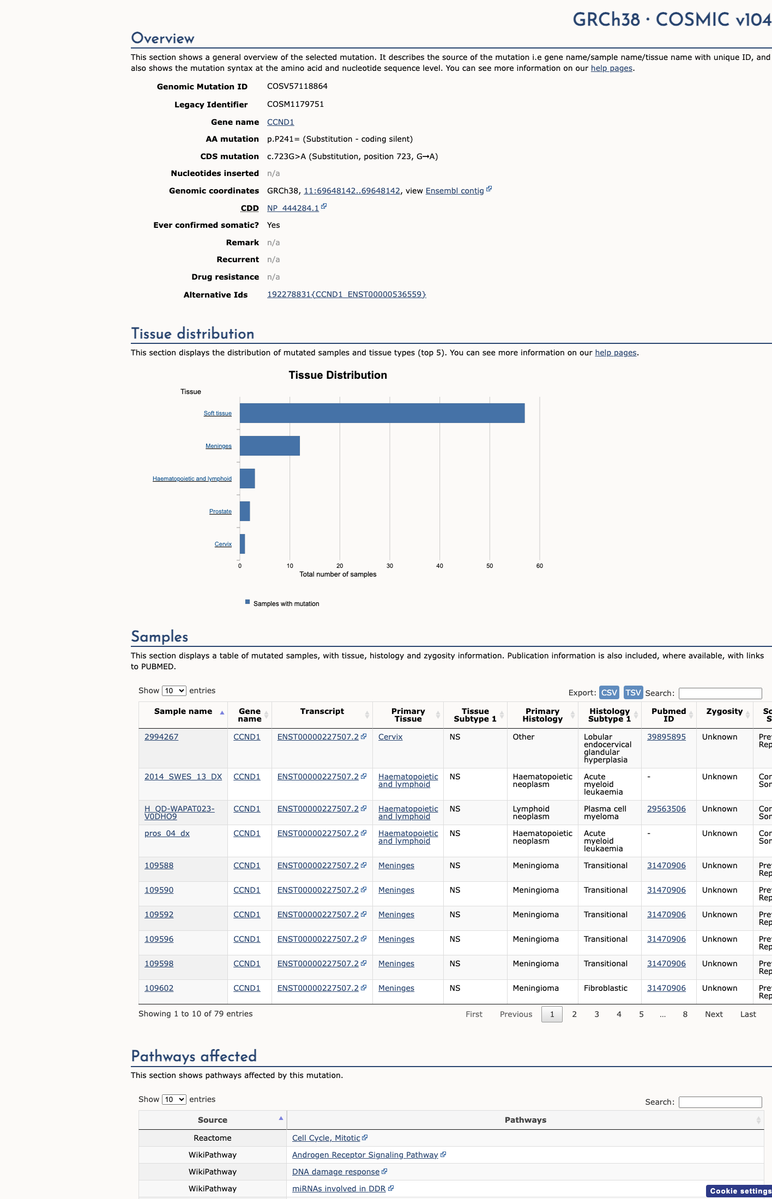
Task: Click the Meninges bar in chart
Action: pos(270,446)
